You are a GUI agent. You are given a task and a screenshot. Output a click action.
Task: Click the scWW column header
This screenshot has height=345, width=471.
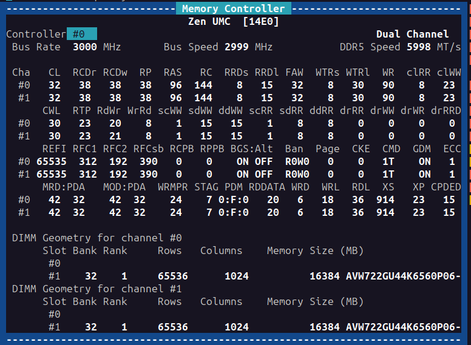[x=170, y=111]
